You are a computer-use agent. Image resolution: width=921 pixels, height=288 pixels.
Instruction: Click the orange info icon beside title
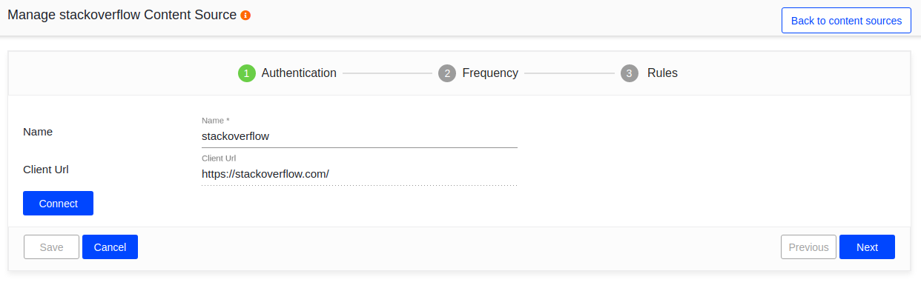[x=245, y=16]
